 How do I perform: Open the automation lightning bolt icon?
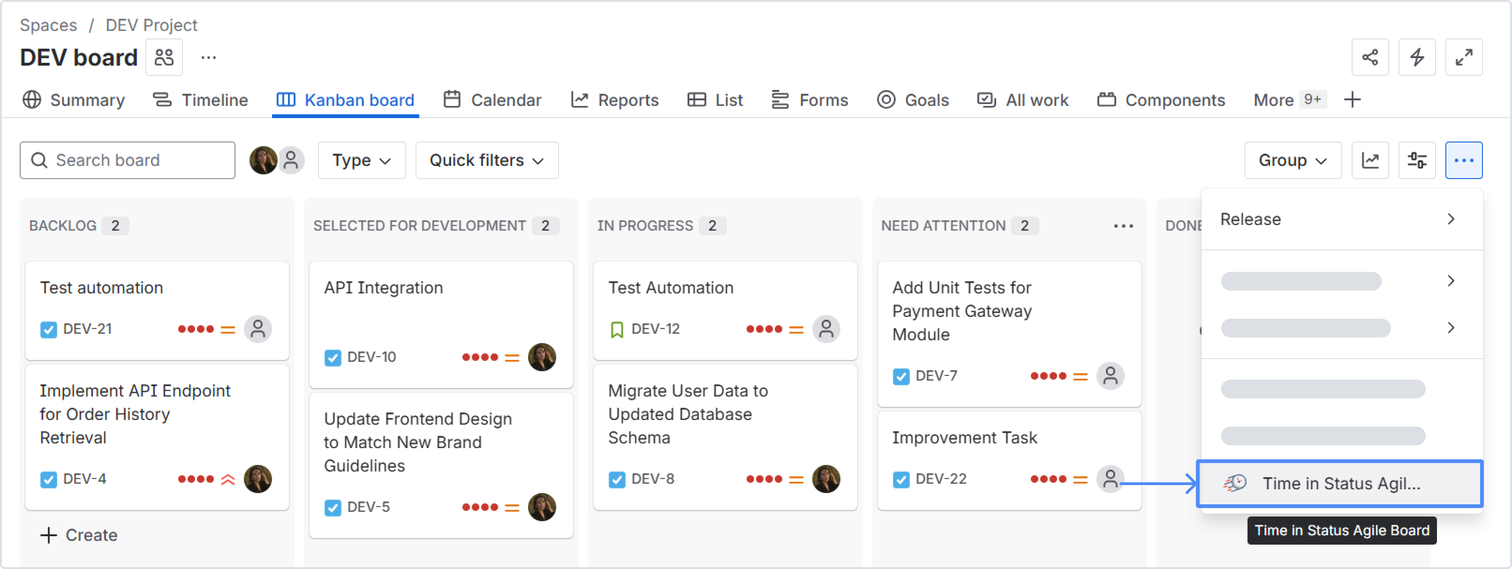tap(1417, 58)
